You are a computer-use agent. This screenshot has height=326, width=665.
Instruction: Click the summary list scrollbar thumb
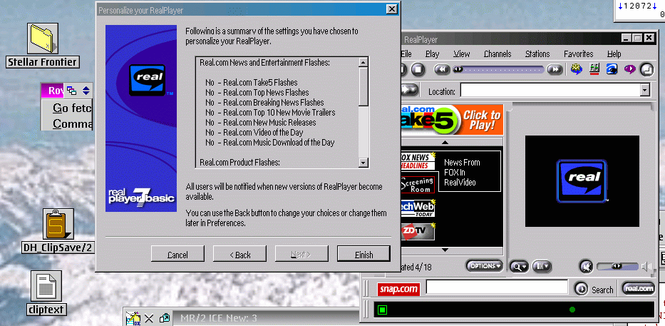click(x=363, y=86)
